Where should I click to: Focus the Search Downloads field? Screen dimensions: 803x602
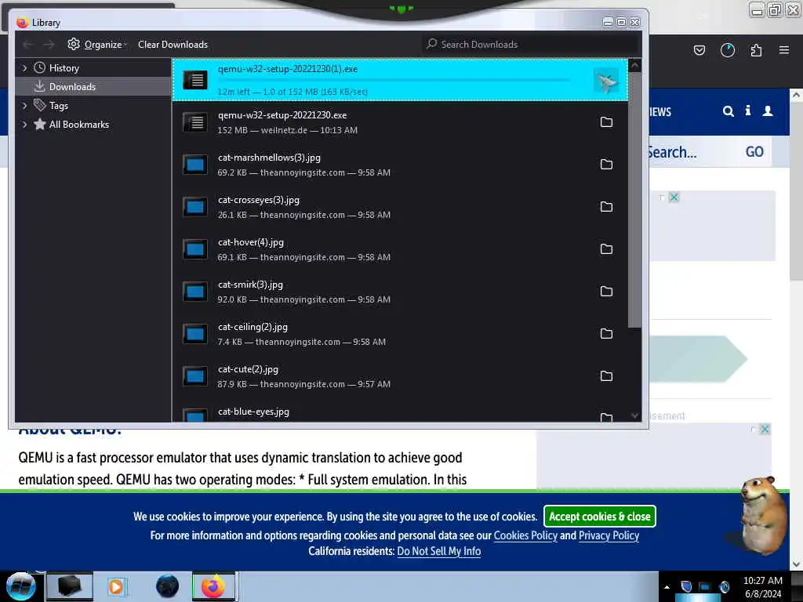pos(532,45)
